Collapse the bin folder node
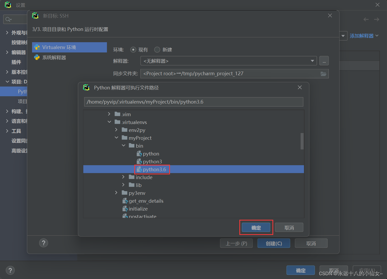 123,146
